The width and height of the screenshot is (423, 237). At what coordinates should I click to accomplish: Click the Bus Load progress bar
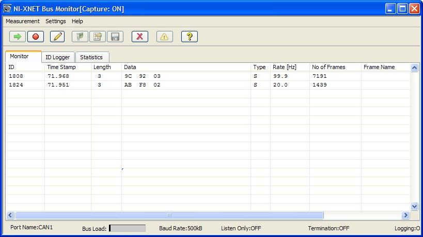coord(128,228)
